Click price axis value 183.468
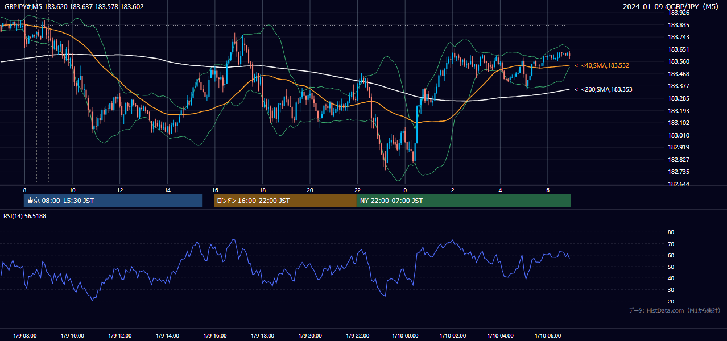 point(678,74)
